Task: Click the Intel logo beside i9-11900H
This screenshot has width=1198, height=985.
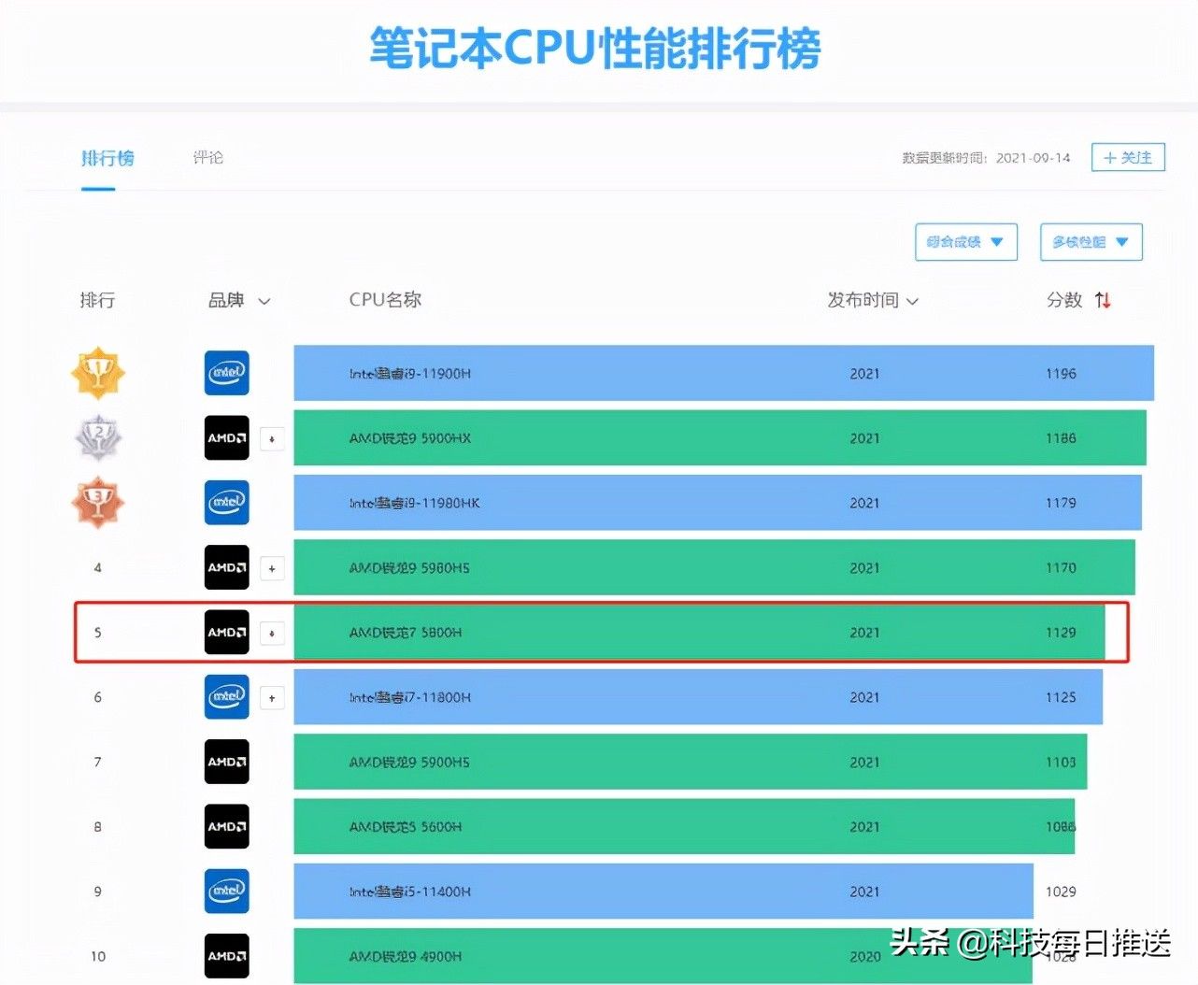Action: pyautogui.click(x=227, y=373)
